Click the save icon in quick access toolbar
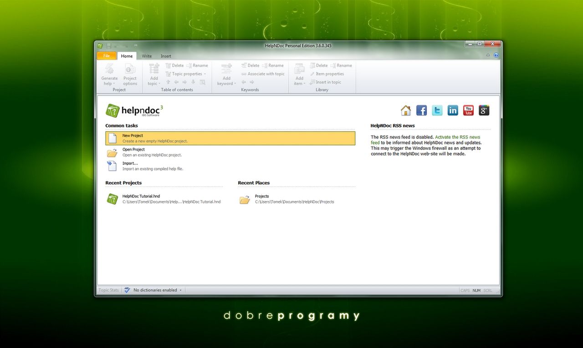Image resolution: width=583 pixels, height=348 pixels. tap(109, 45)
